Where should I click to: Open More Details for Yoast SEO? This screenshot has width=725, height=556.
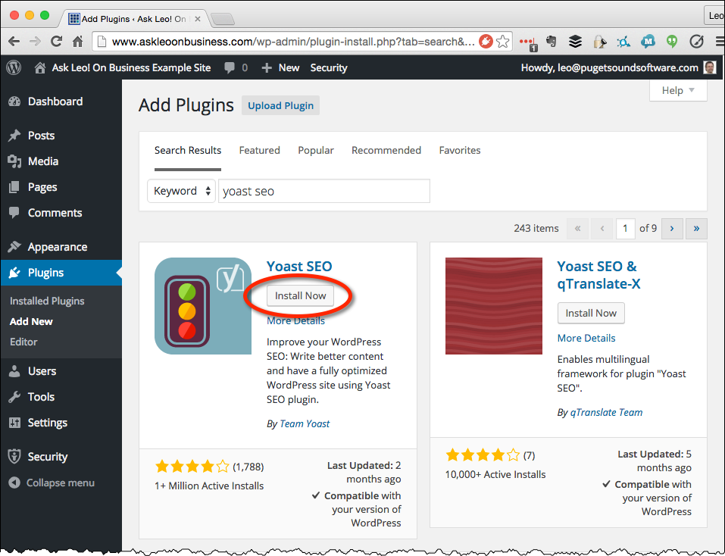click(295, 320)
